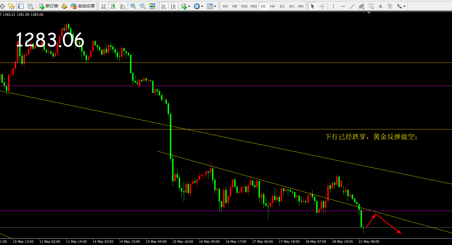The height and width of the screenshot is (245, 452).
Task: Toggle the 自动交易 auto trading button
Action: click(83, 6)
